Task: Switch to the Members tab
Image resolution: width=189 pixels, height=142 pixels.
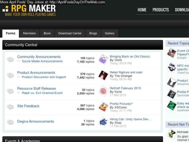Action: click(30, 33)
